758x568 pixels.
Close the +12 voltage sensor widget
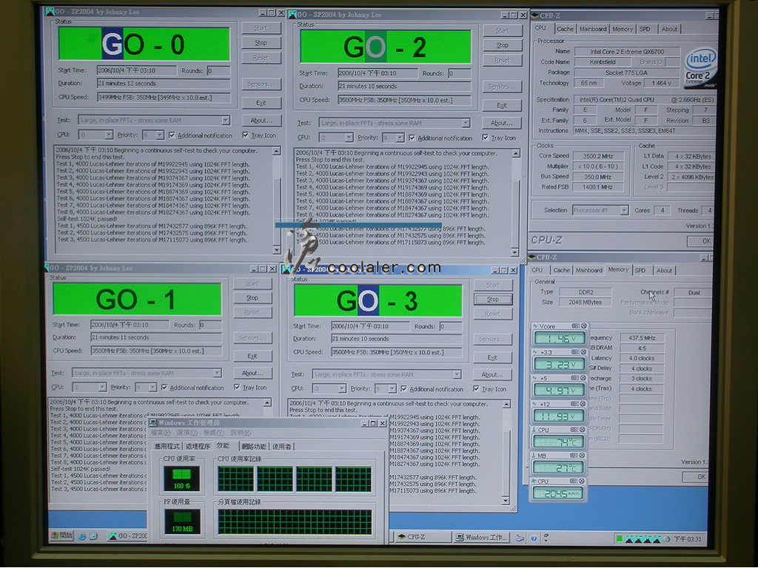[583, 403]
